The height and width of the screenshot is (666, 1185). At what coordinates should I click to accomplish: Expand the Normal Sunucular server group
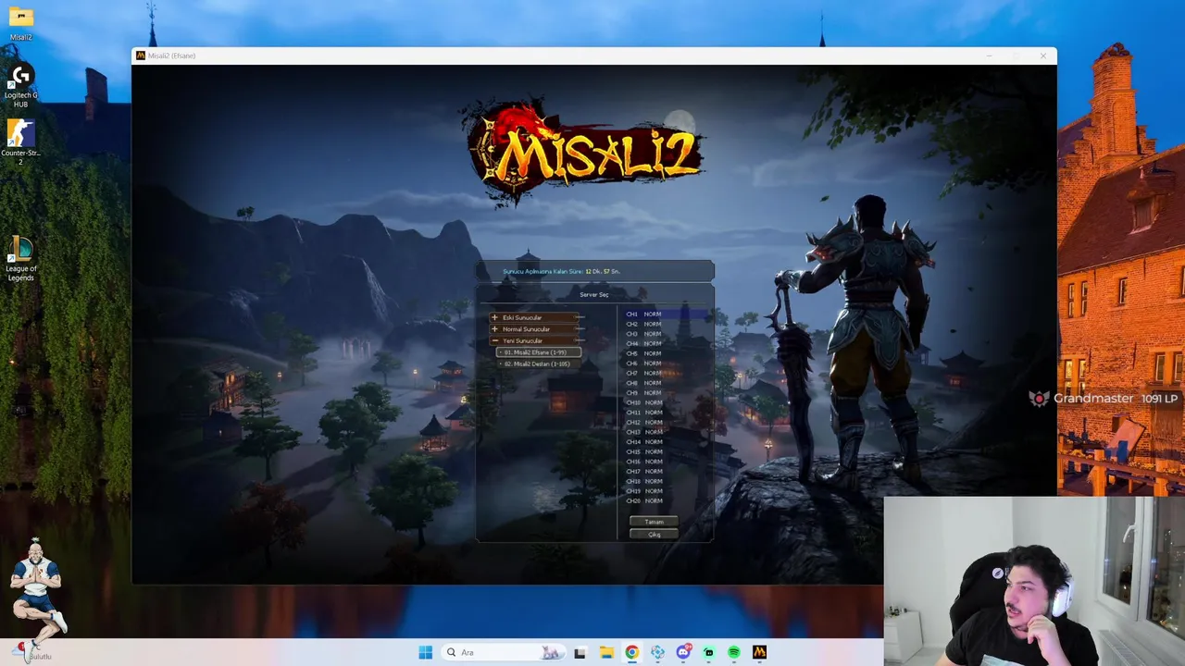coord(536,329)
